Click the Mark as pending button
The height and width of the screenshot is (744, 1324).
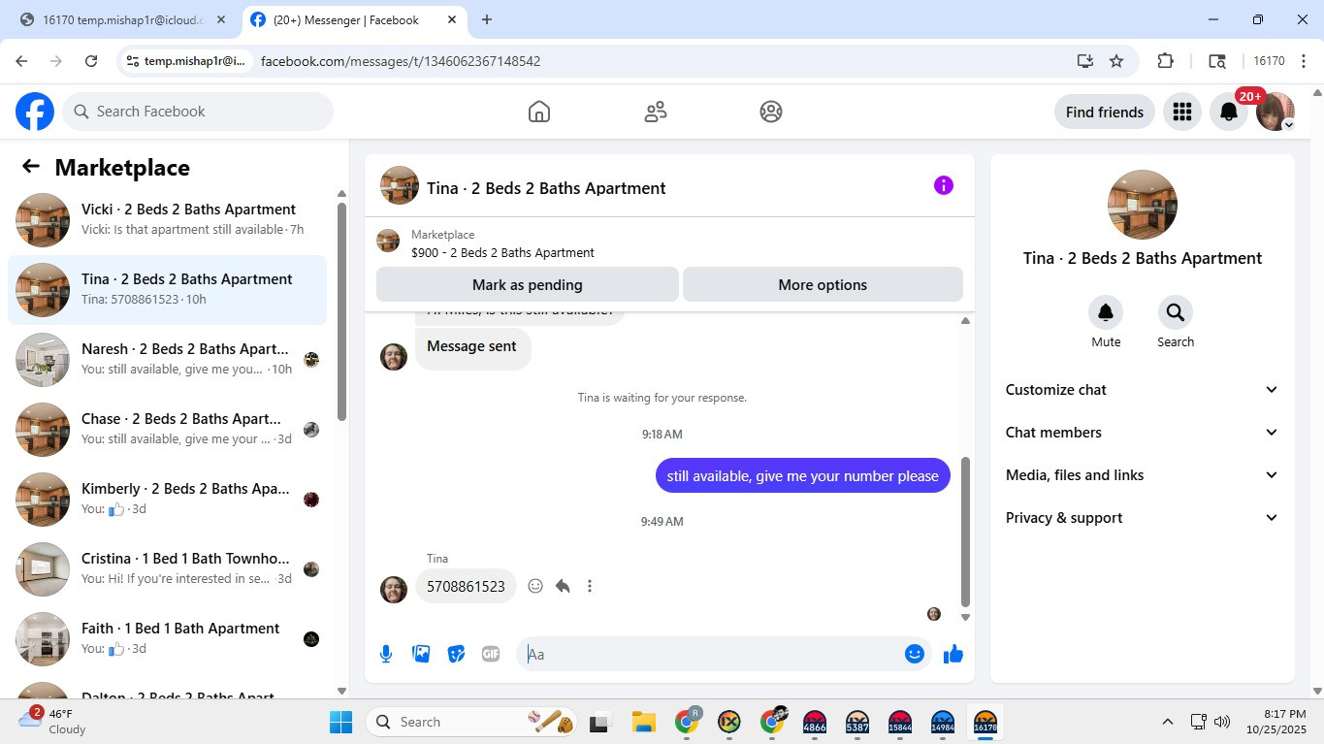(528, 285)
